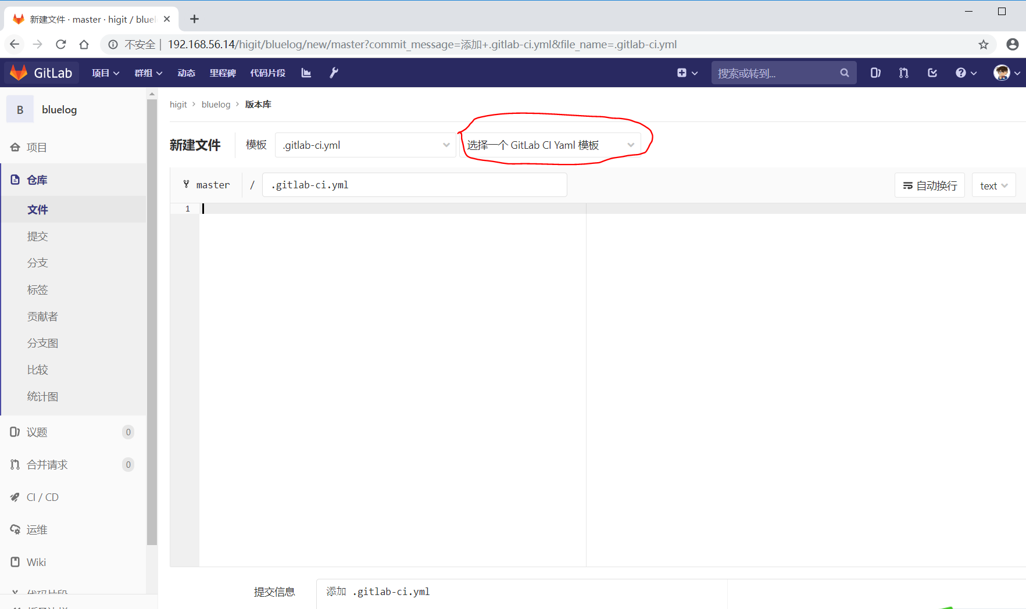Click the browser address bar URL
This screenshot has height=609, width=1026.
click(422, 45)
